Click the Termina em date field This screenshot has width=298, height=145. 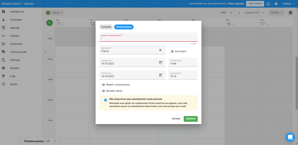tap(132, 75)
